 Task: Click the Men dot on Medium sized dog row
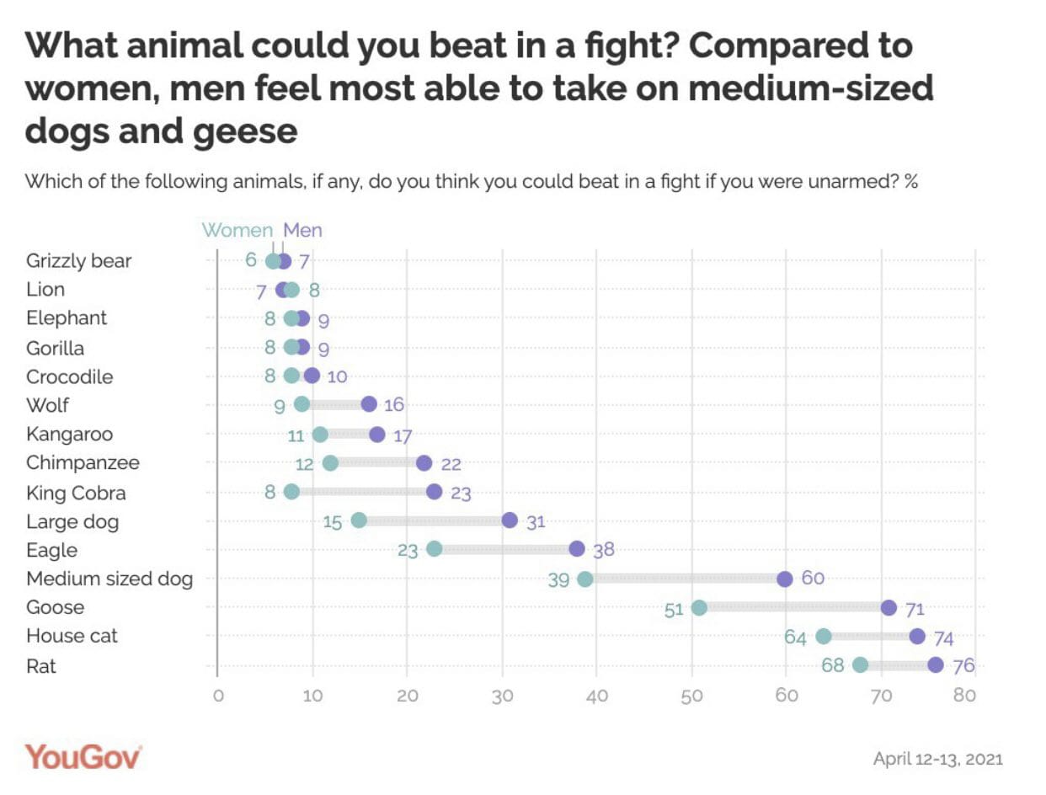pyautogui.click(x=785, y=579)
